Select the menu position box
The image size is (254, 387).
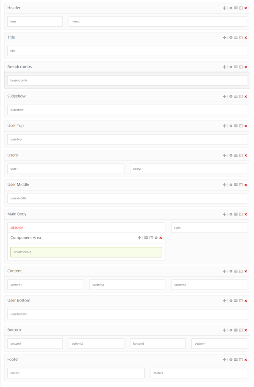[158, 22]
